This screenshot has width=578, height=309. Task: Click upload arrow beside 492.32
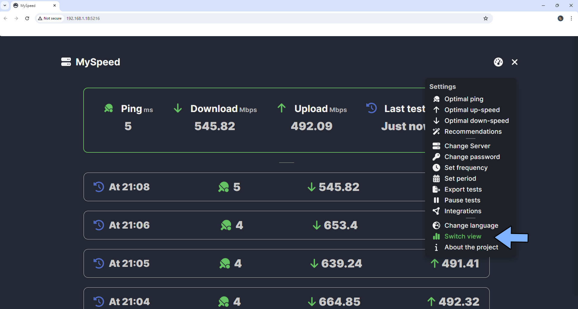[431, 301]
